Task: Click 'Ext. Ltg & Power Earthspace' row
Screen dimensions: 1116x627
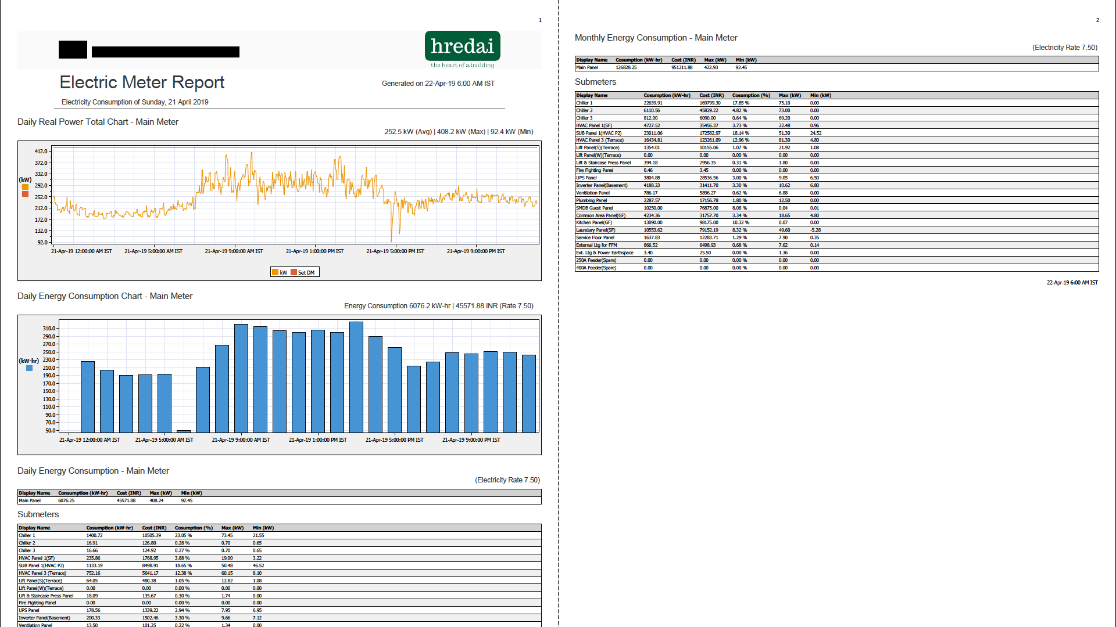Action: pos(837,253)
